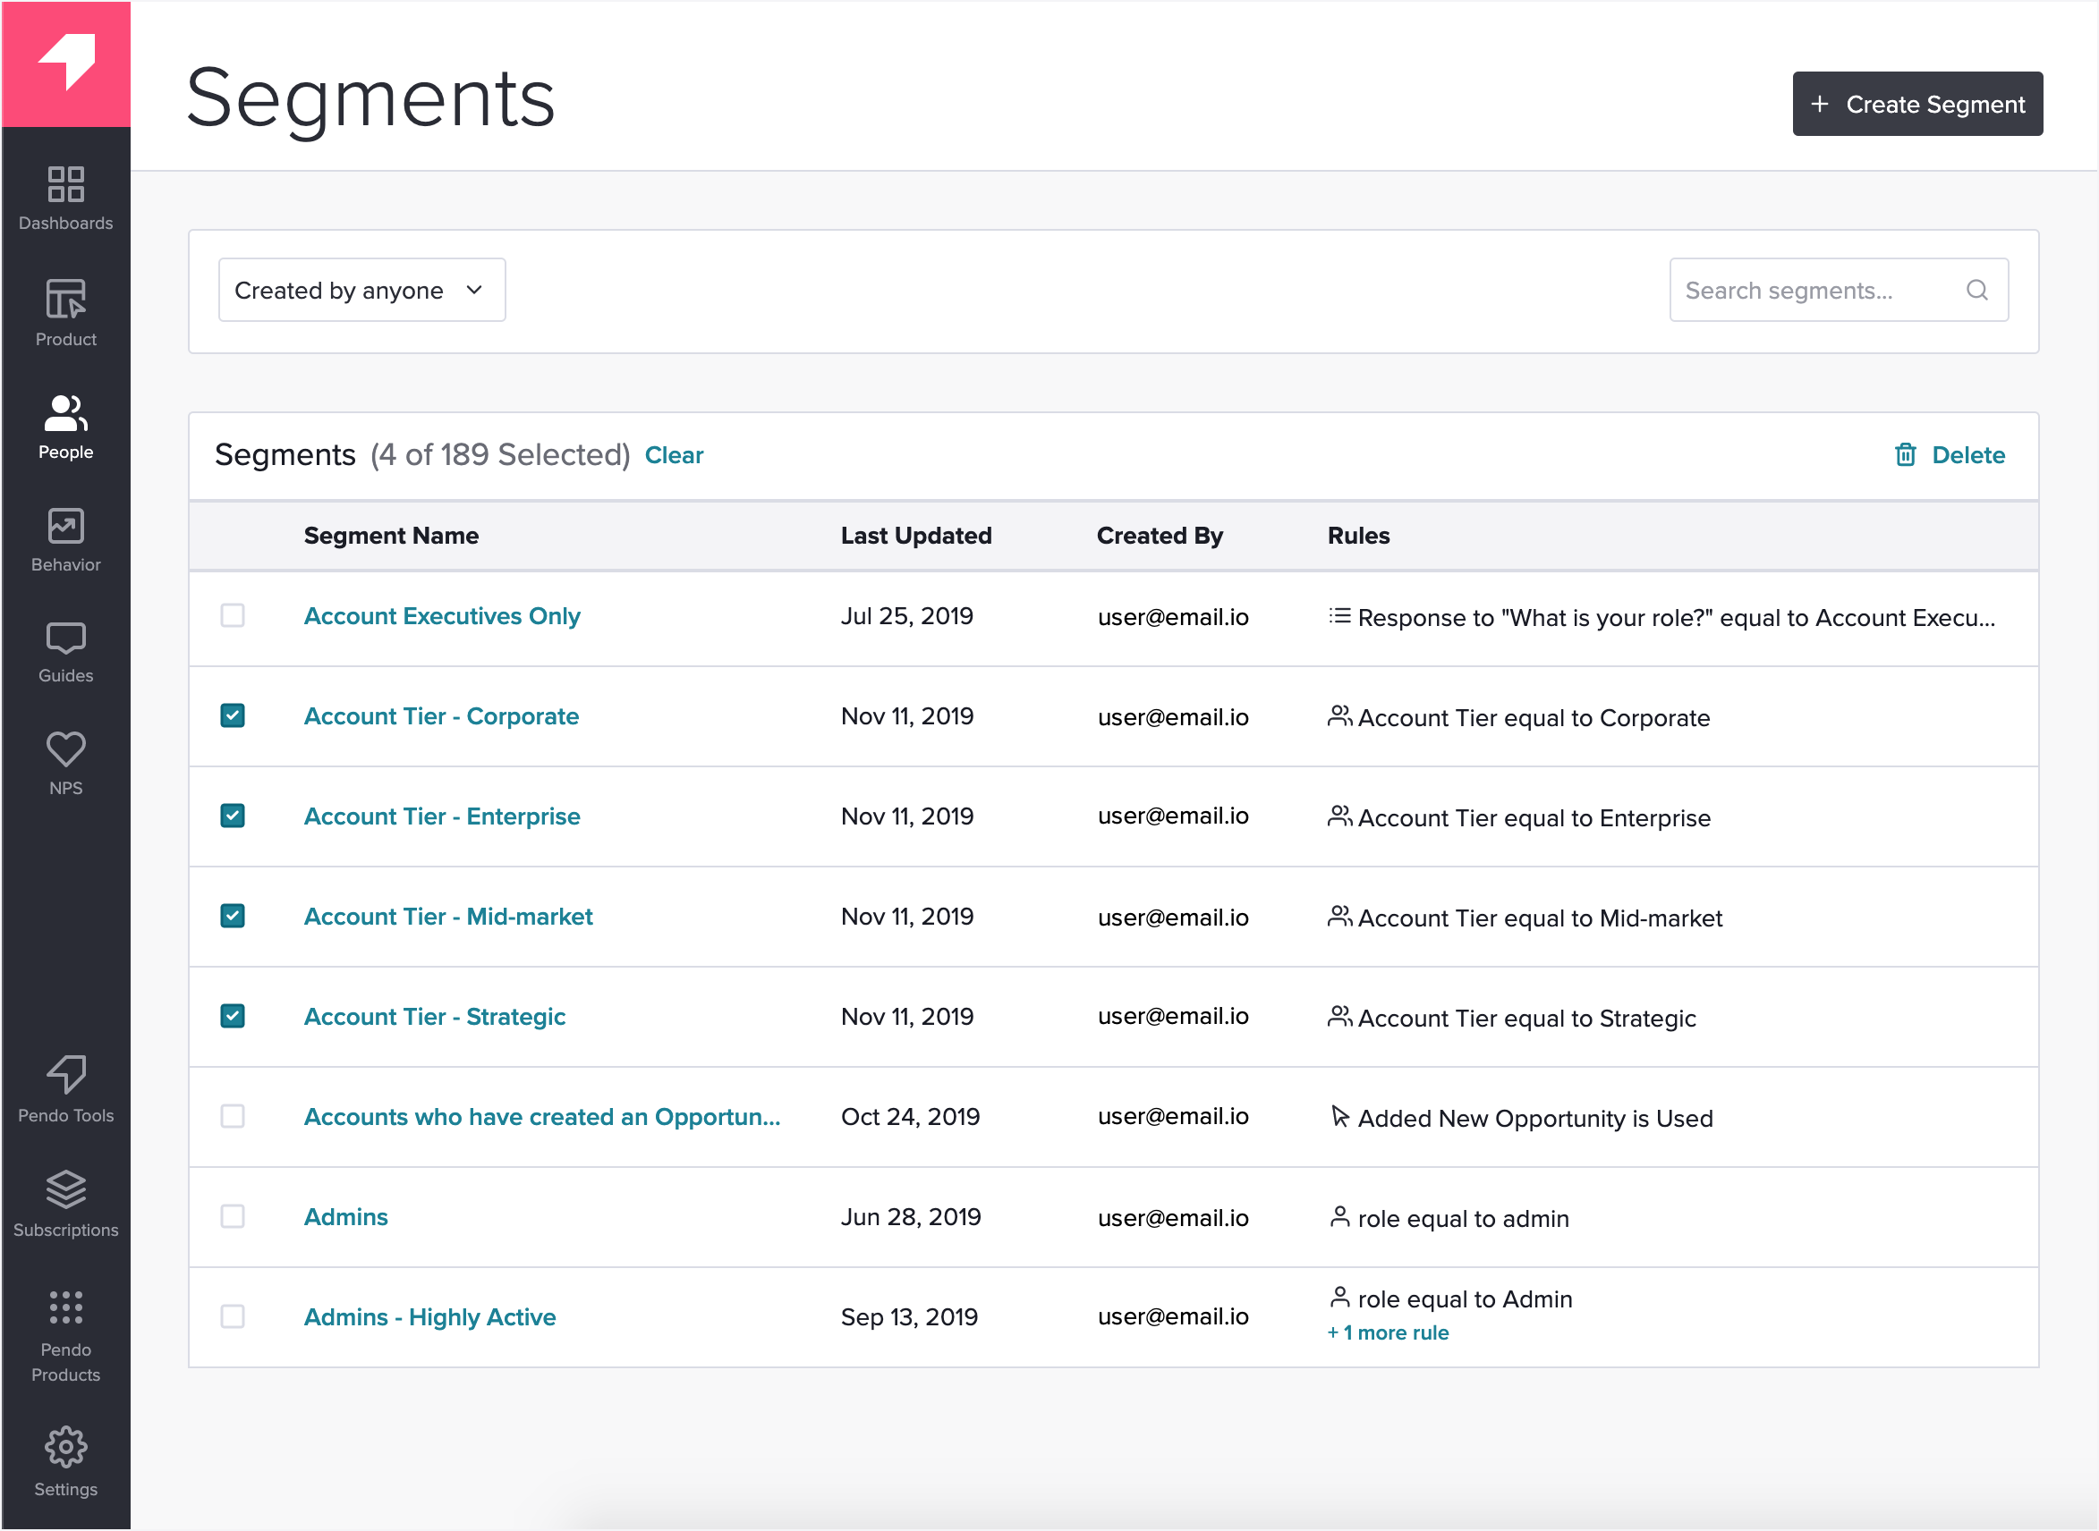Click account icon in Enterprise rule
Viewport: 2099px width, 1531px height.
click(x=1339, y=816)
